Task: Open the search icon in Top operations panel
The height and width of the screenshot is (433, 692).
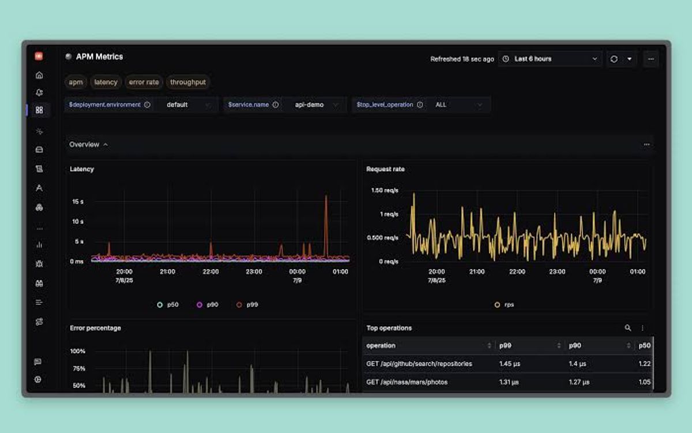Action: [628, 328]
